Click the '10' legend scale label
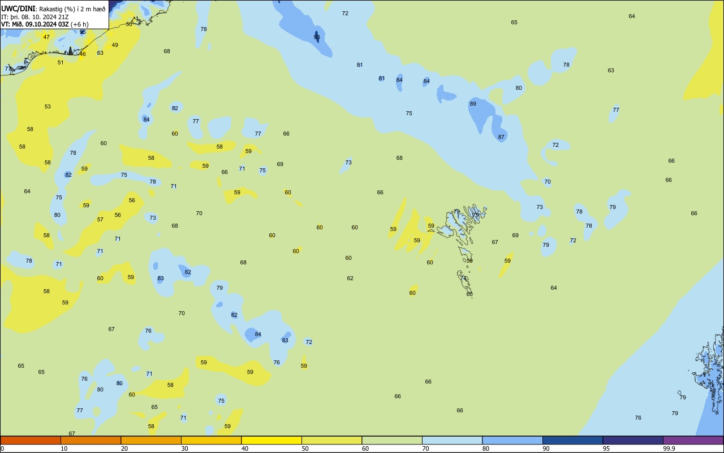Viewport: 724px width, 453px height. tap(64, 448)
